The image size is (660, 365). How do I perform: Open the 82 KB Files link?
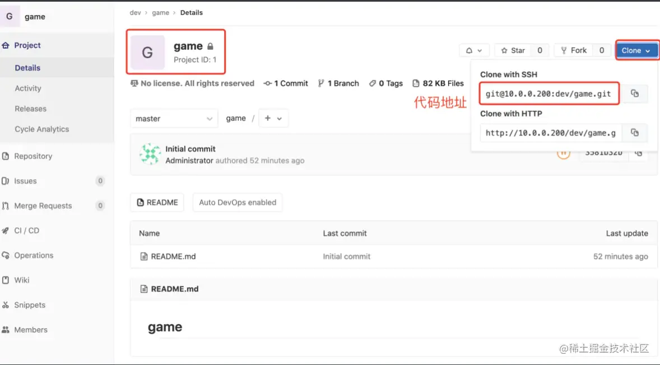[438, 83]
